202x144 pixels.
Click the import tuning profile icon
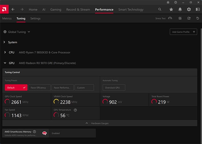click(x=180, y=18)
